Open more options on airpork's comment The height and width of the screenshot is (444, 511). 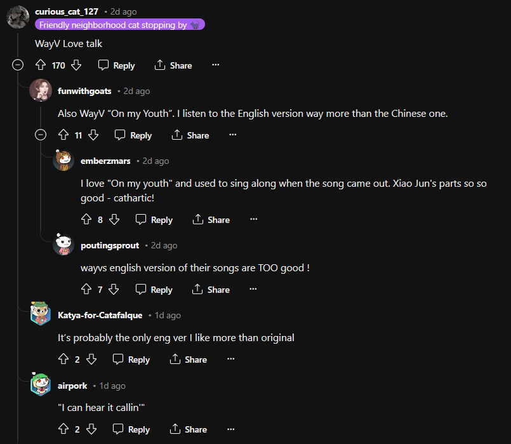click(230, 429)
